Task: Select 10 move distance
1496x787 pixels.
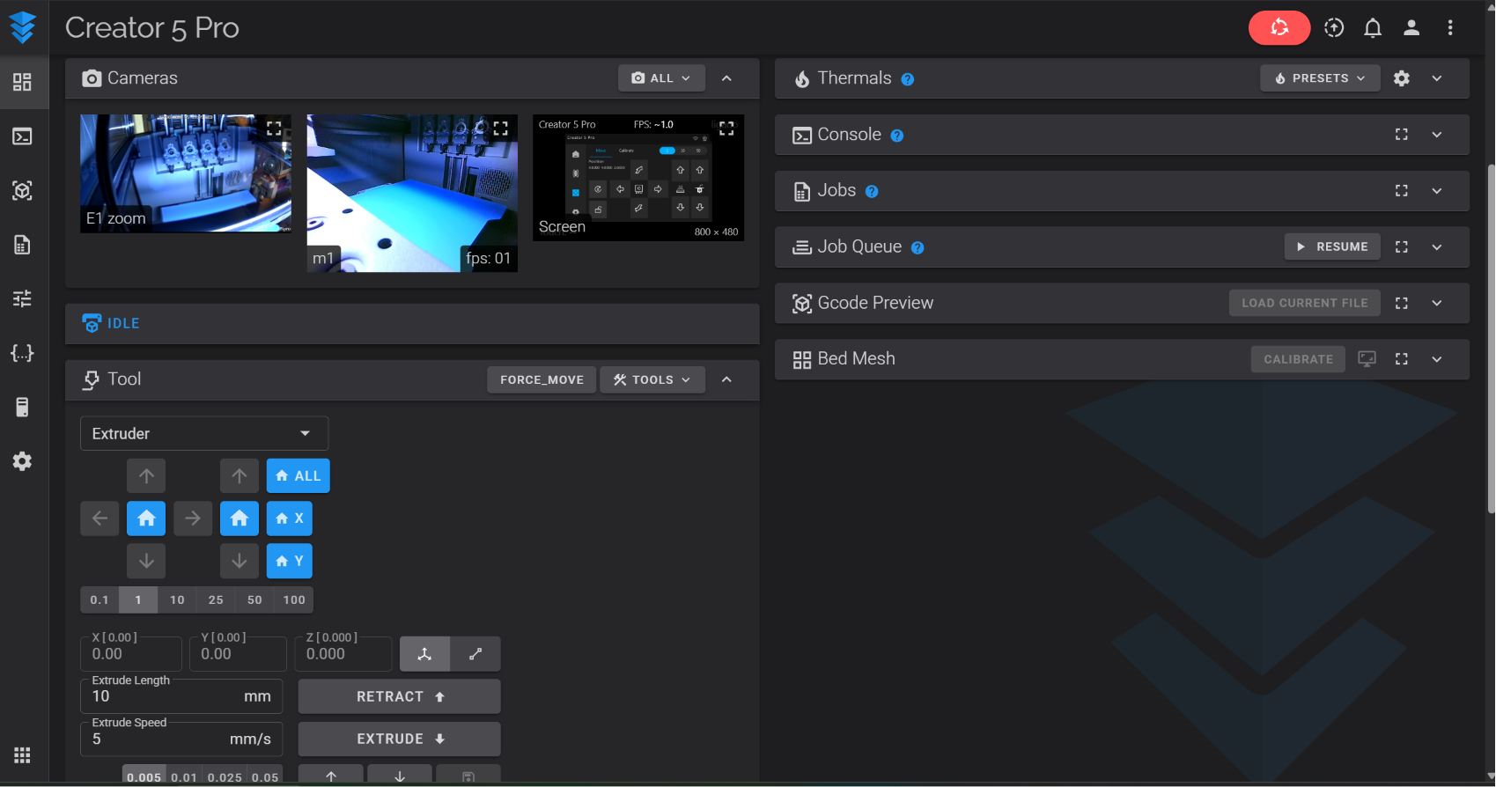Action: pos(177,600)
